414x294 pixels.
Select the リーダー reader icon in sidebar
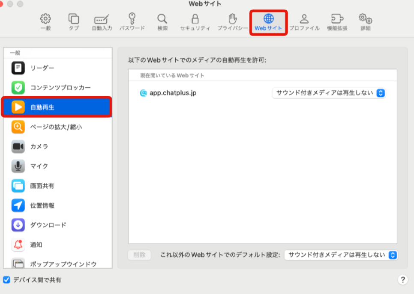click(x=18, y=68)
